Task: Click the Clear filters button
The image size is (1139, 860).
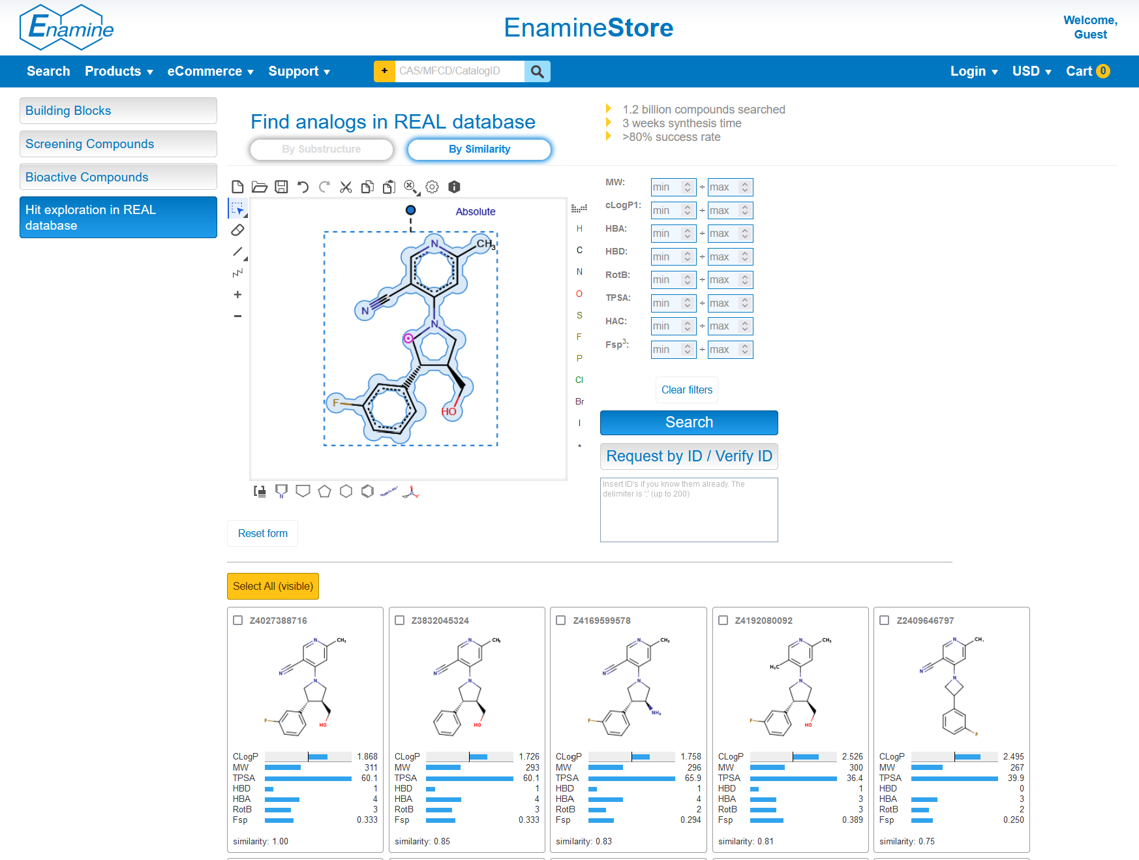Action: tap(687, 390)
